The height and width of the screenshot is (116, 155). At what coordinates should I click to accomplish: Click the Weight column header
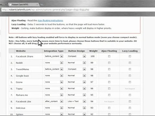pos(93,51)
